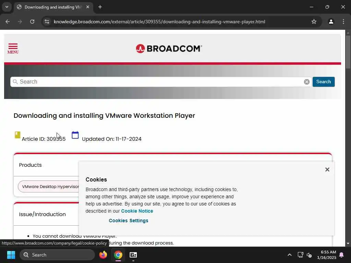Viewport: 351px width, 263px height.
Task: Click the Article ID: 309355 text
Action: tap(44, 139)
